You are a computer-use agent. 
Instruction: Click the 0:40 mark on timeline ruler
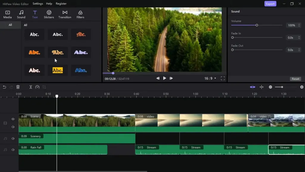tap(136, 94)
